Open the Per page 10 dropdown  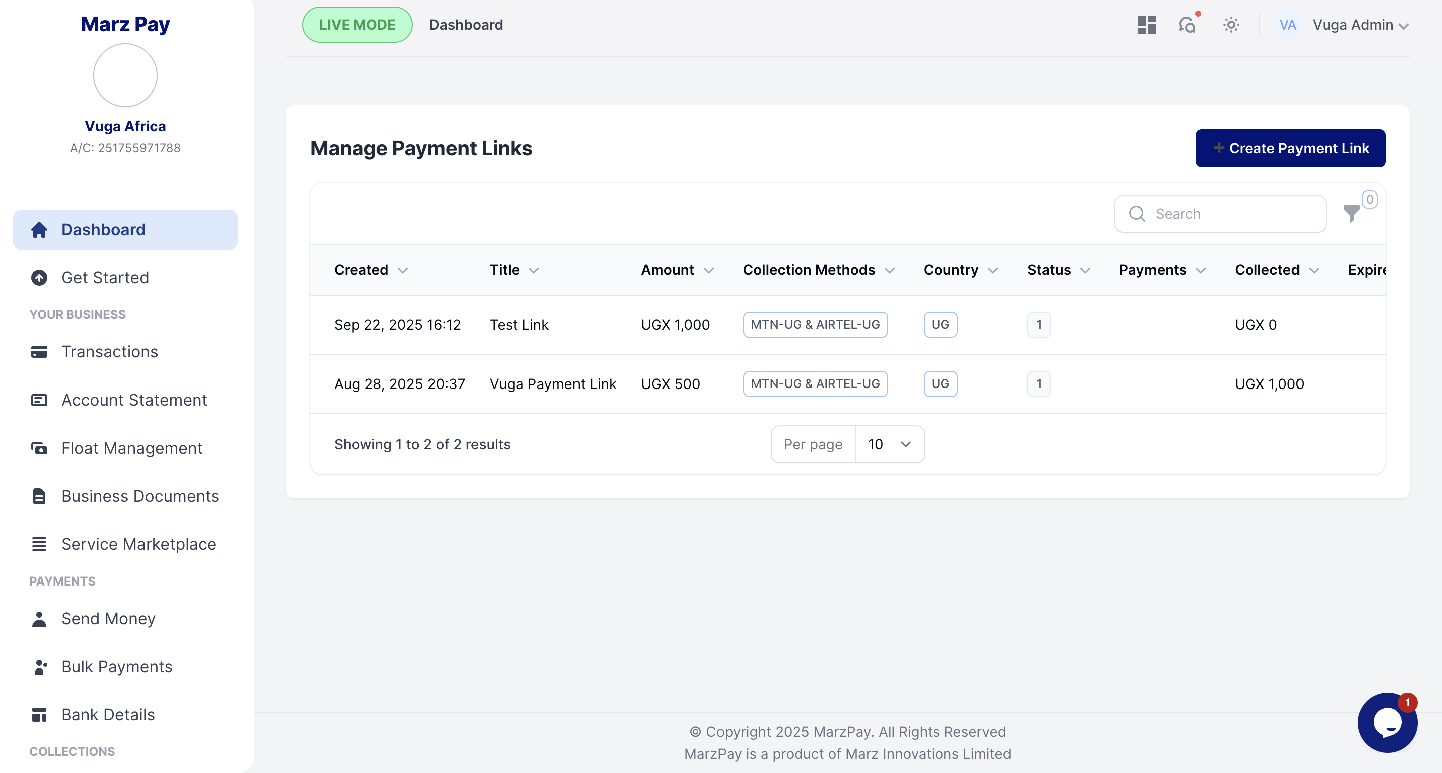[x=890, y=444]
